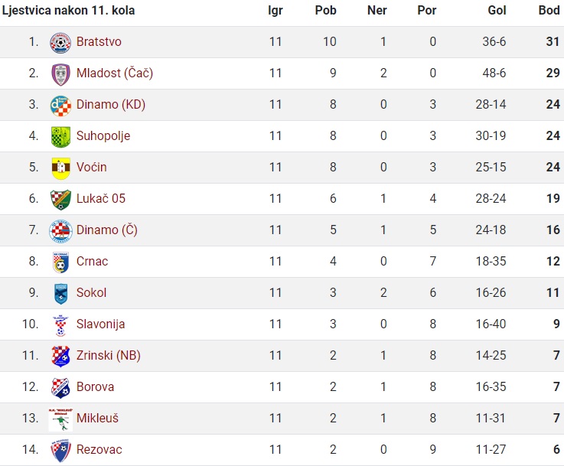Click the Bod column header
Viewport: 564px width, 466px height.
click(x=549, y=11)
